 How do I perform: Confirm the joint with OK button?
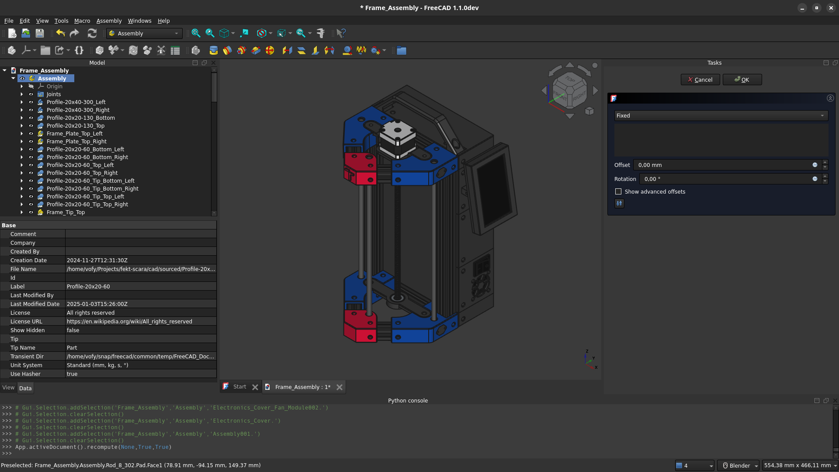click(x=742, y=80)
